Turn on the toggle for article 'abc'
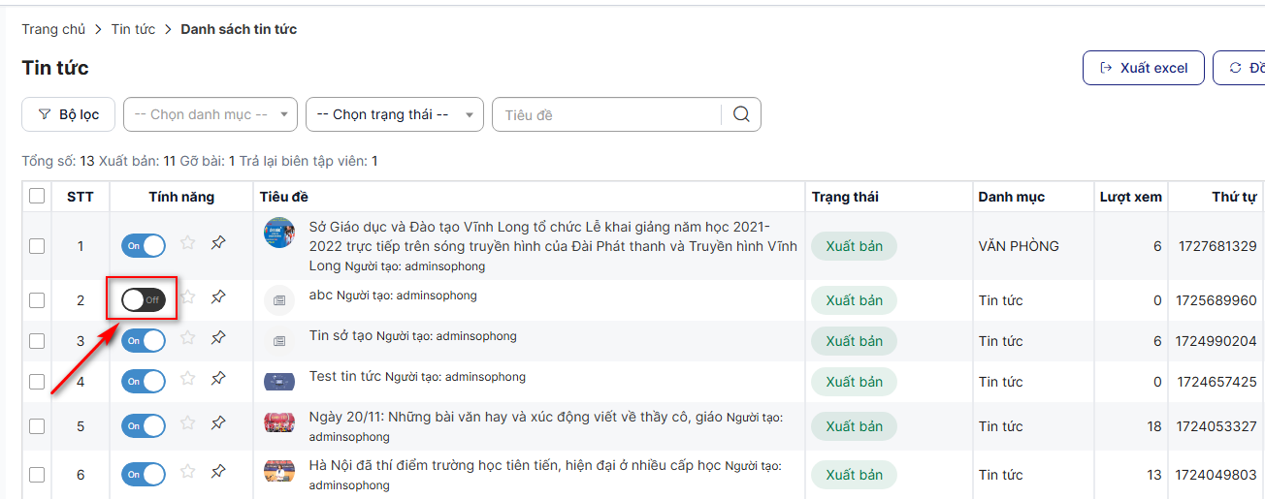Image resolution: width=1265 pixels, height=499 pixels. click(x=144, y=300)
